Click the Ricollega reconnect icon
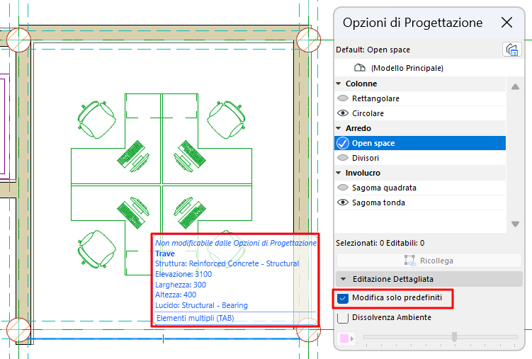 click(x=410, y=261)
